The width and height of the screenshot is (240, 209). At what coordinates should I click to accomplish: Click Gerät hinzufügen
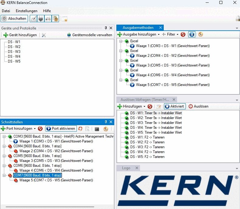point(20,35)
